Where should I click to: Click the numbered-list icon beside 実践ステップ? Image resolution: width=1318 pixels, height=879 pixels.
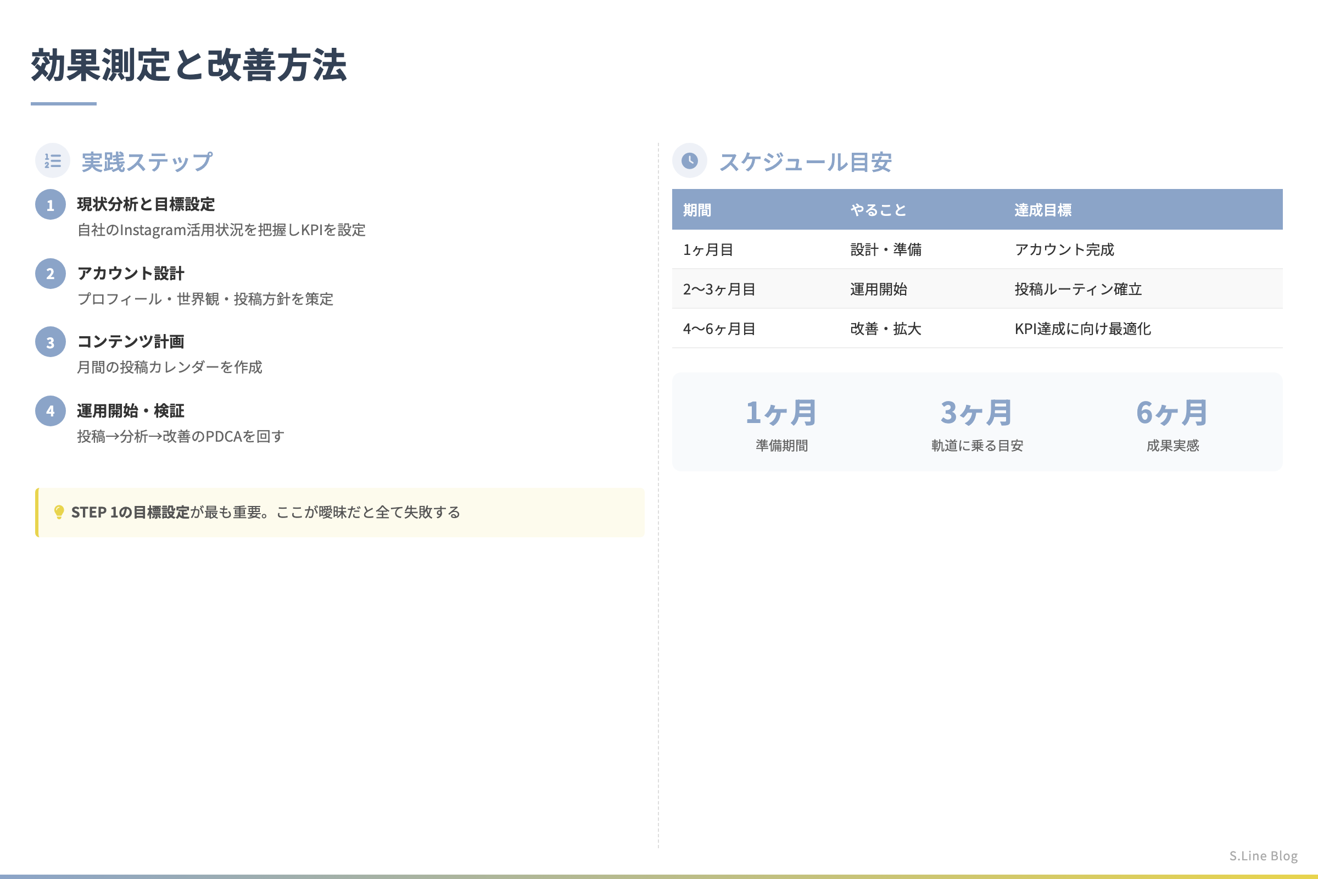pos(53,161)
